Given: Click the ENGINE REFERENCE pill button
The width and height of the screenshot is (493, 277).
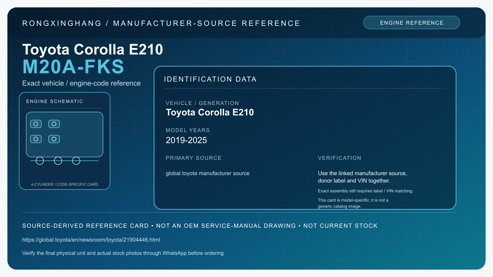Looking at the screenshot, I should pos(412,22).
